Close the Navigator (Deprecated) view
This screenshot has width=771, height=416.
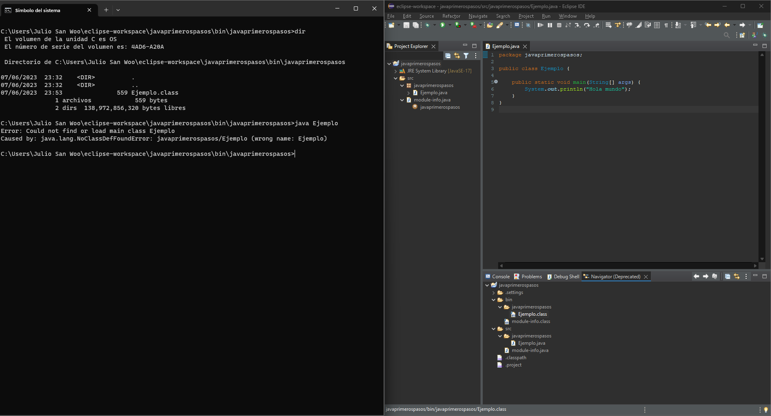[x=646, y=277]
